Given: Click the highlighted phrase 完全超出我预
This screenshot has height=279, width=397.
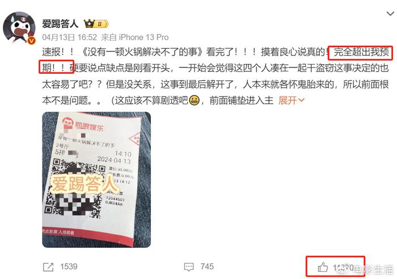Looking at the screenshot, I should [361, 52].
